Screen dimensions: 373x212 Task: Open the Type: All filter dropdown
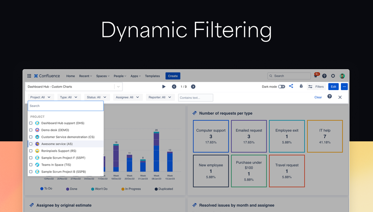pos(69,97)
